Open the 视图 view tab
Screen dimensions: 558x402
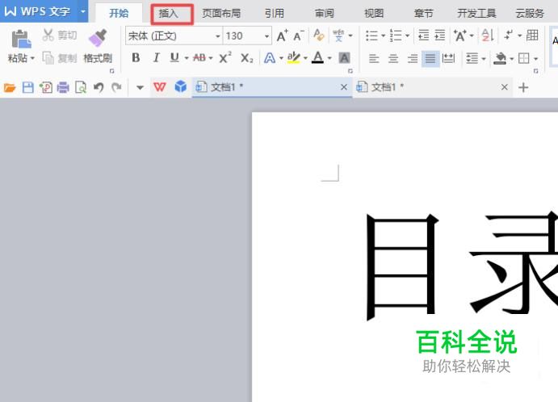(374, 14)
